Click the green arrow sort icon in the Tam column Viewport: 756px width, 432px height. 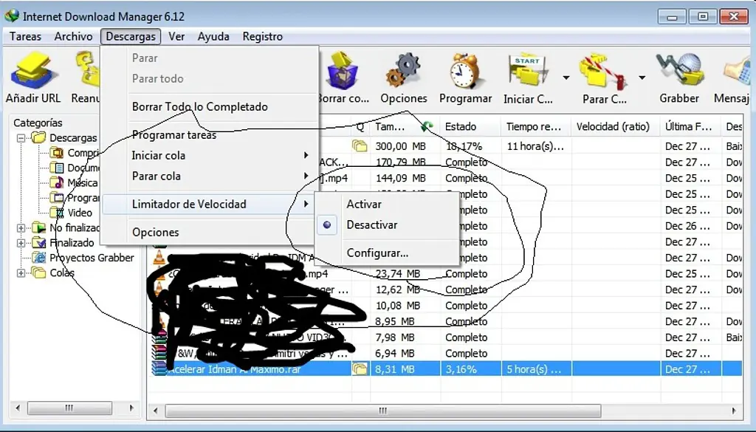(x=426, y=127)
